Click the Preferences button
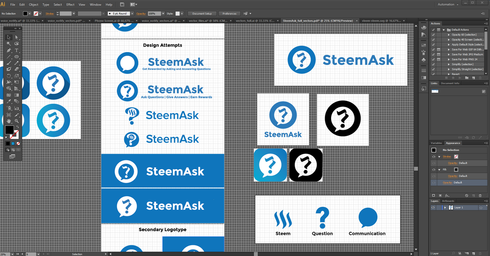This screenshot has width=490, height=256. coord(229,13)
